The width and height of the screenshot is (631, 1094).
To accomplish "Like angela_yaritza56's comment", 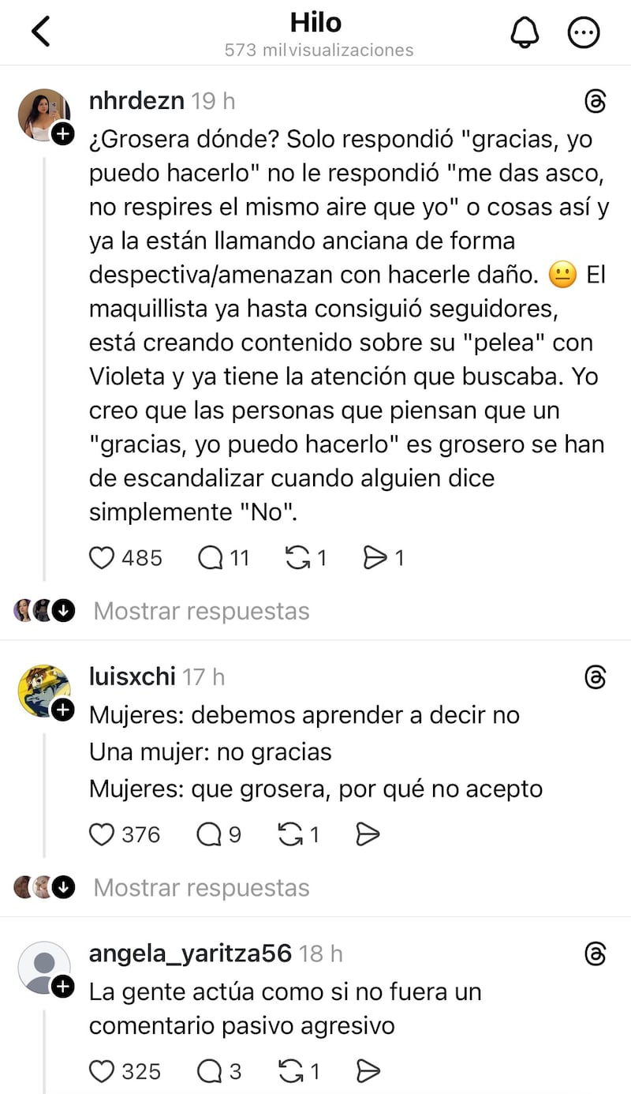I will point(102,1071).
